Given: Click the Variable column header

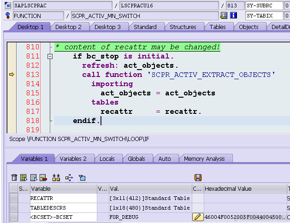Looking at the screenshot, I should click(x=64, y=188).
